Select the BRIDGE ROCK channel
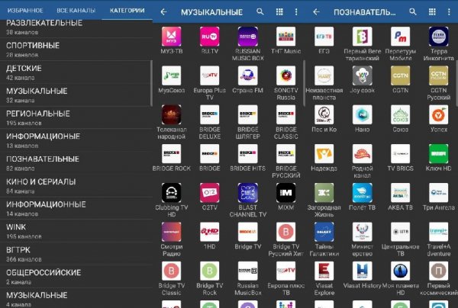 172,154
